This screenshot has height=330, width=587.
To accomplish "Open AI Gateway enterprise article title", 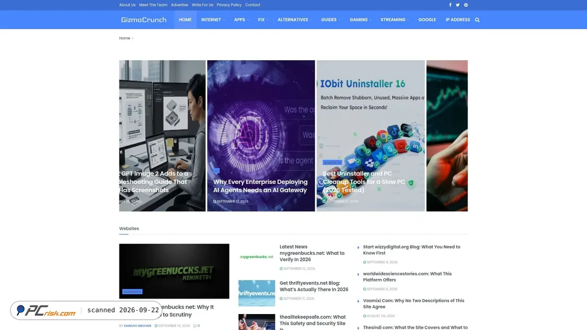I will (x=260, y=186).
